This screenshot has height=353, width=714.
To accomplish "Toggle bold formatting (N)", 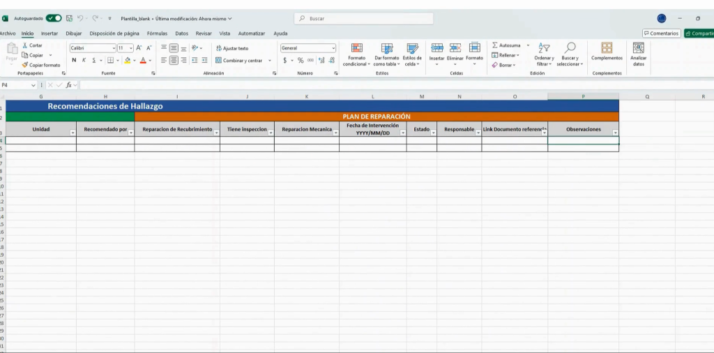I will (x=74, y=60).
